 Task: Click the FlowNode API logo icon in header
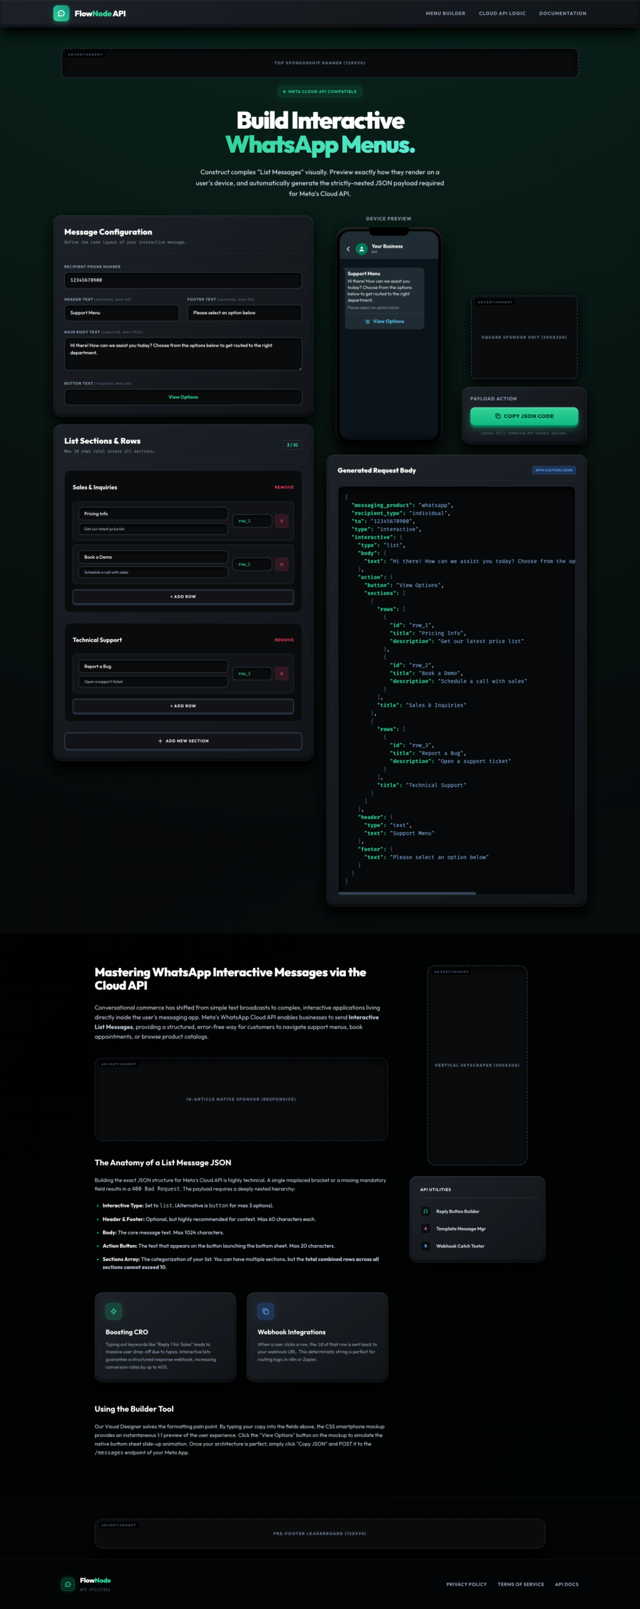pos(61,13)
